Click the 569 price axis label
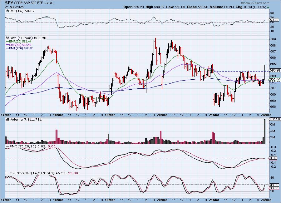 click(x=273, y=39)
